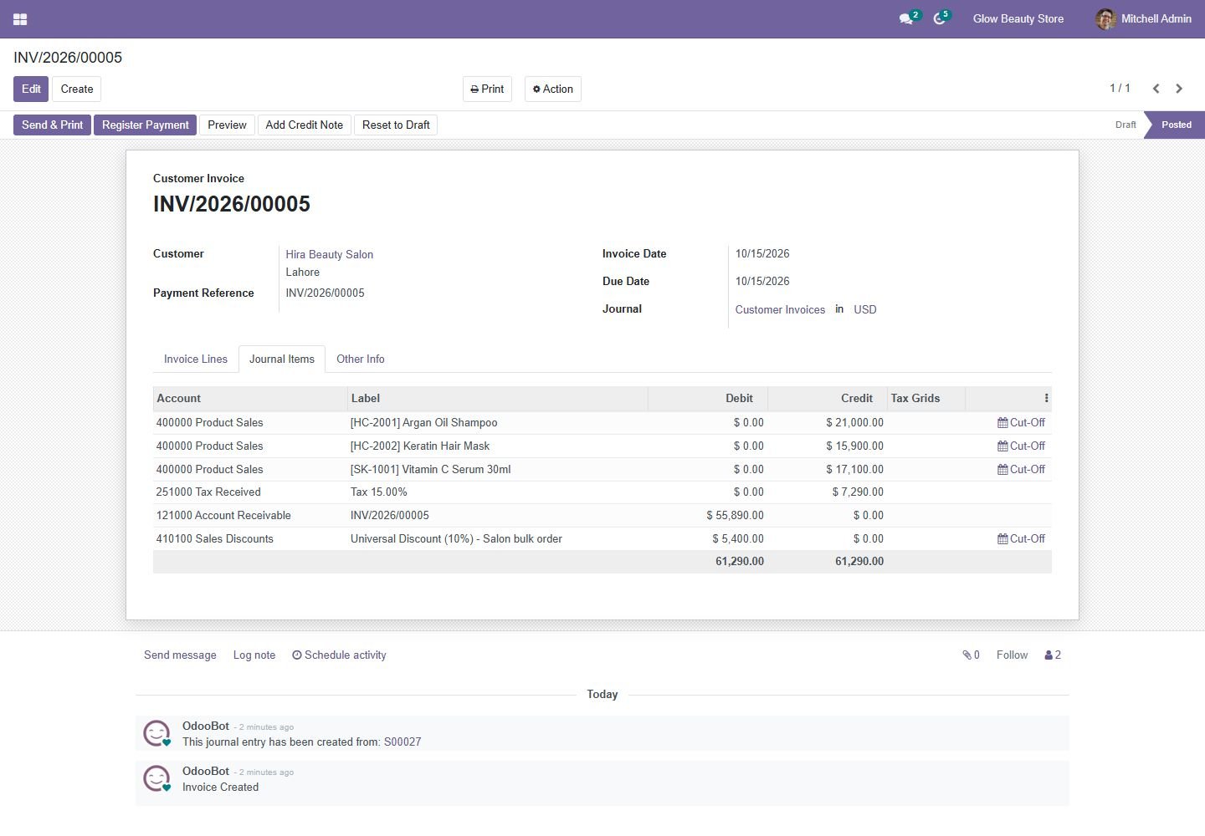The width and height of the screenshot is (1205, 836).
Task: Open Cut-Off for Universal Discount line
Action: coord(1021,539)
